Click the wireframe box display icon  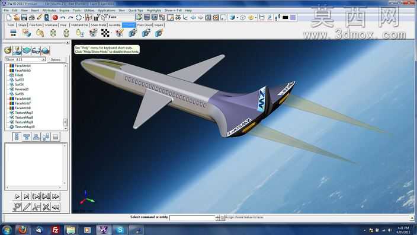242,18
